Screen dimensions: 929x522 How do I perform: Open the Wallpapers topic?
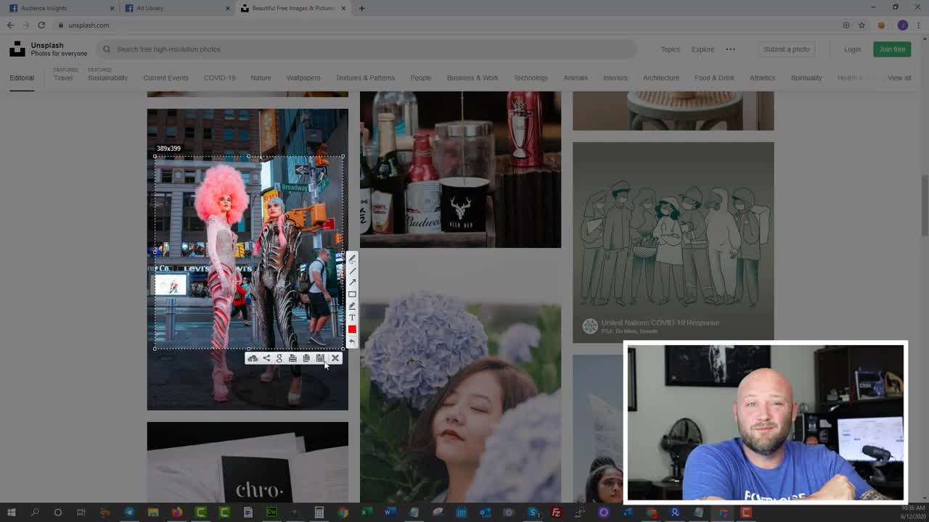click(x=303, y=78)
